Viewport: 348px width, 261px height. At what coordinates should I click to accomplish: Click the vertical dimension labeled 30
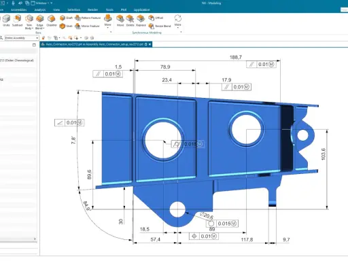coord(120,222)
